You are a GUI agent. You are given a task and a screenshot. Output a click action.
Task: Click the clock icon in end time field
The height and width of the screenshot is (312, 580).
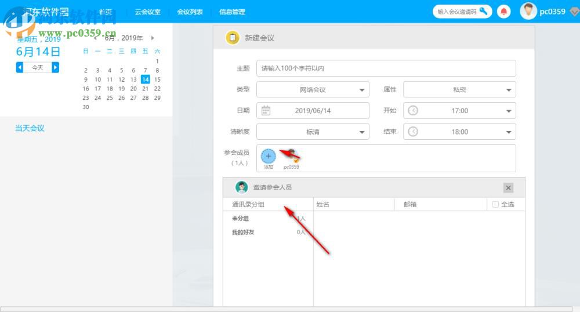click(413, 132)
